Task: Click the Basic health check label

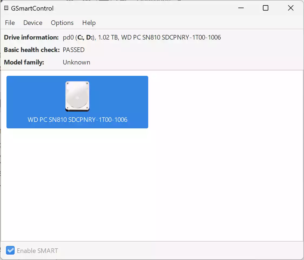Action: 32,50
